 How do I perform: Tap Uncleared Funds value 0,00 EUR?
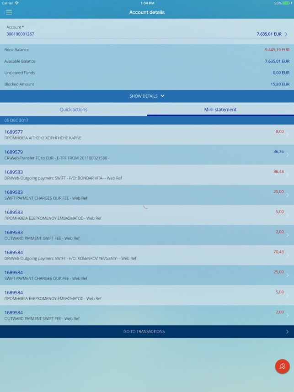tap(281, 73)
